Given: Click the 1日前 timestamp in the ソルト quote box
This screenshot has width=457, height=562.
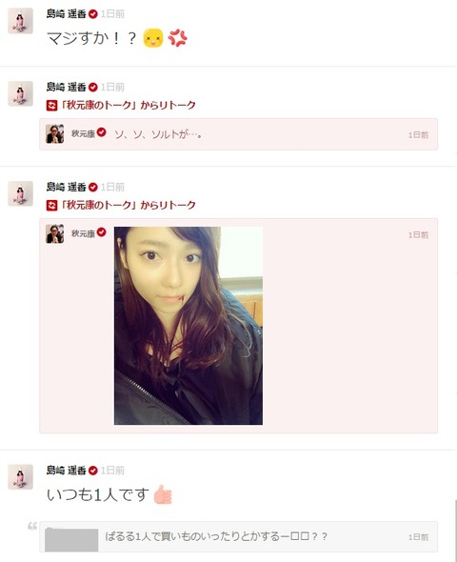Looking at the screenshot, I should tap(418, 135).
